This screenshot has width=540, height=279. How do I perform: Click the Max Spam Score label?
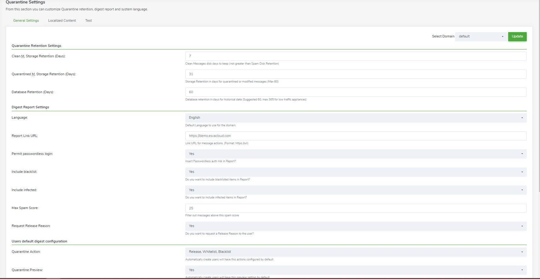[x=25, y=208]
